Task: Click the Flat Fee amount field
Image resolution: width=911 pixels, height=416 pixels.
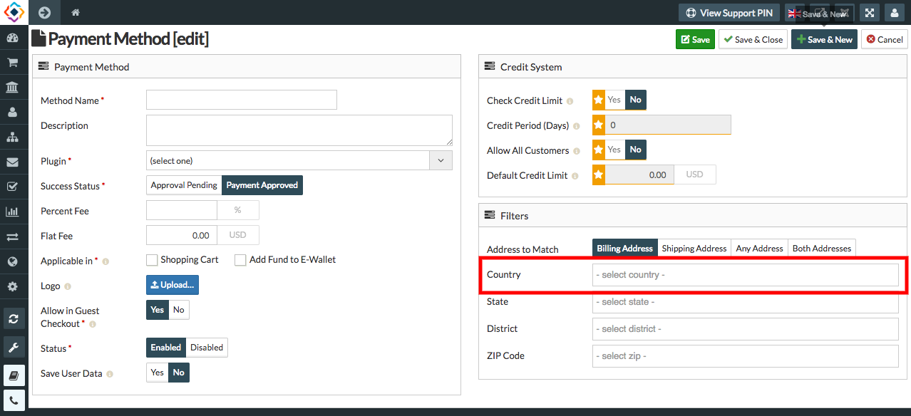Action: [x=182, y=235]
